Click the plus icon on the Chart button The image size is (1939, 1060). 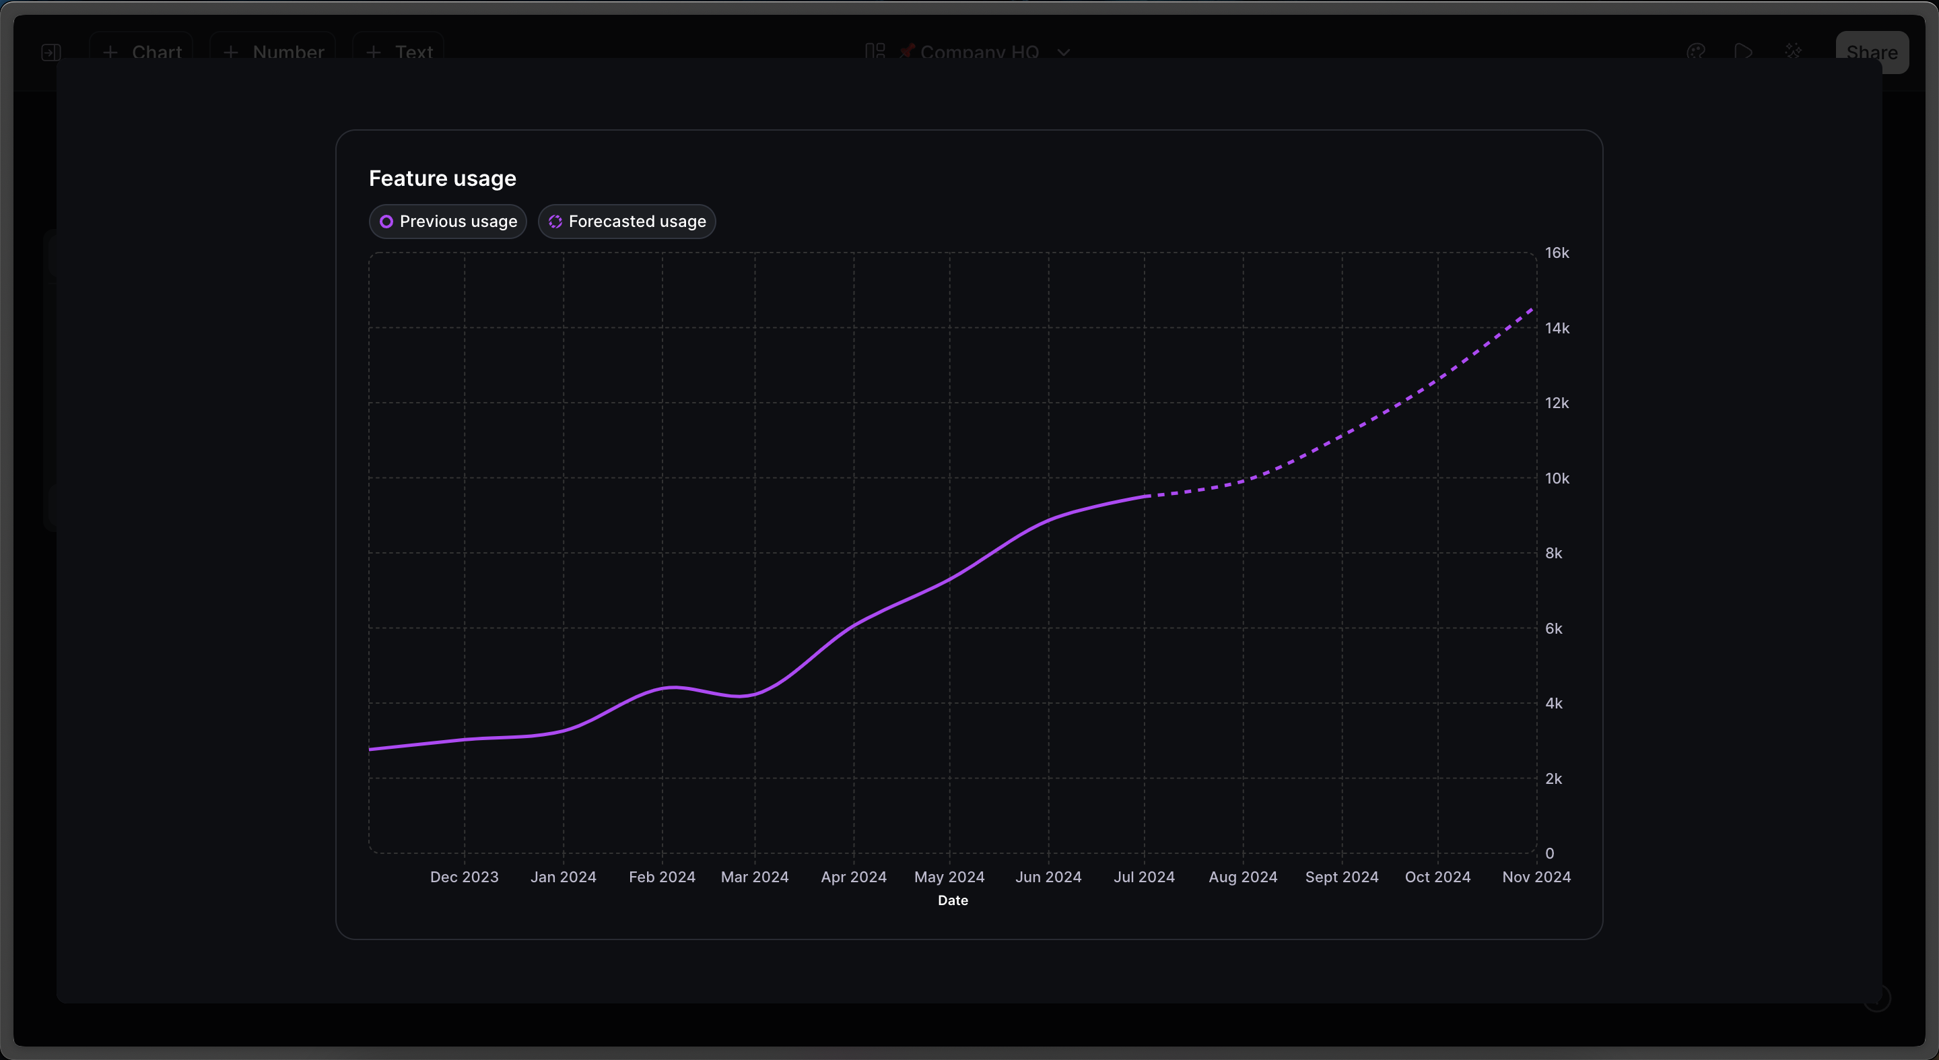[x=110, y=52]
